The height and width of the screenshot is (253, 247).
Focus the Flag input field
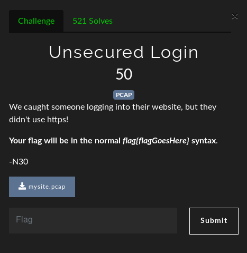pos(93,221)
